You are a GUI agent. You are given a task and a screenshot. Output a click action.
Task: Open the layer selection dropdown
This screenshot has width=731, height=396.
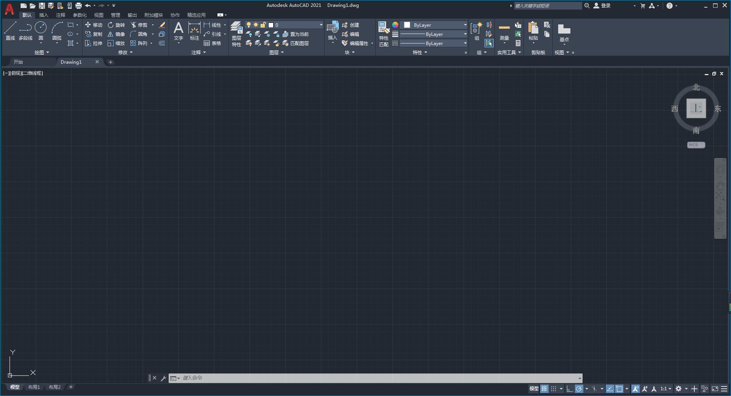click(320, 24)
